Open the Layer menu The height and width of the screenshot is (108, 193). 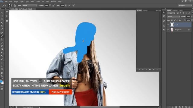(22, 1)
